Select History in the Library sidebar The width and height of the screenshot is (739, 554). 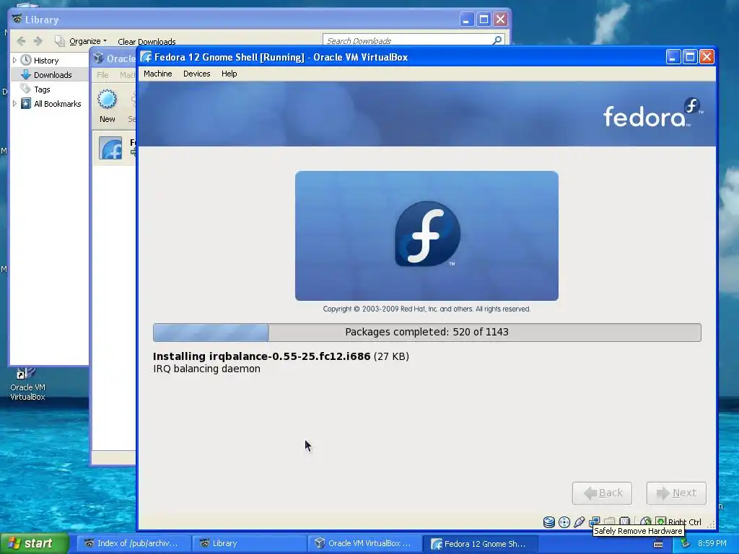(46, 61)
